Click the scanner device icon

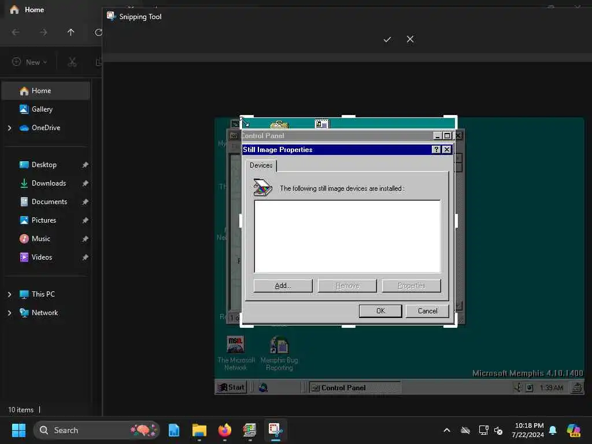point(262,187)
